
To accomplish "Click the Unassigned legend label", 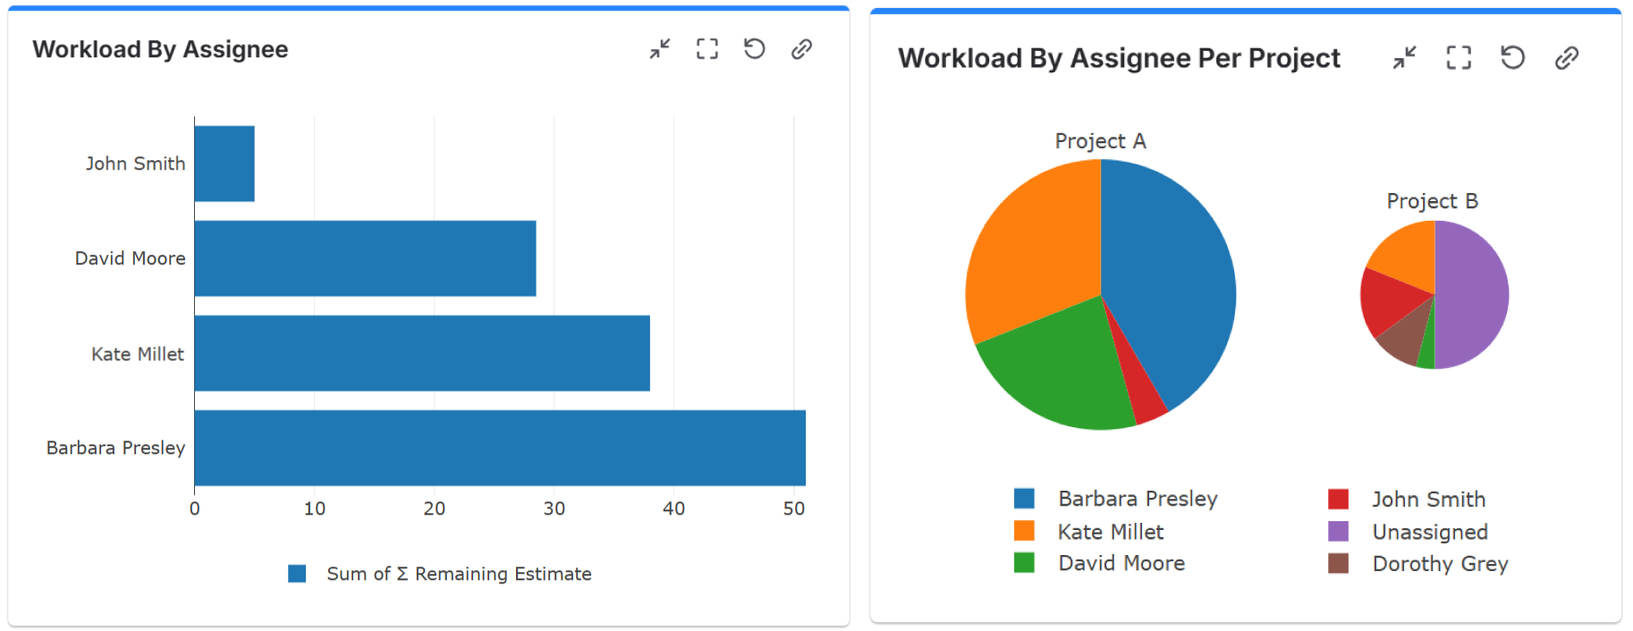I will pyautogui.click(x=1430, y=533).
